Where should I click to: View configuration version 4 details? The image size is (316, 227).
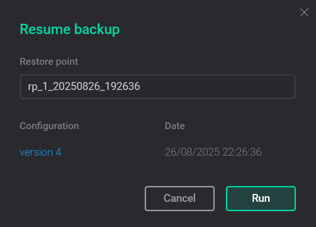pos(40,152)
